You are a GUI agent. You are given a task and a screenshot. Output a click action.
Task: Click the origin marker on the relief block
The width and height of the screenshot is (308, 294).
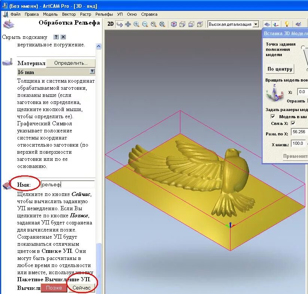230,225
